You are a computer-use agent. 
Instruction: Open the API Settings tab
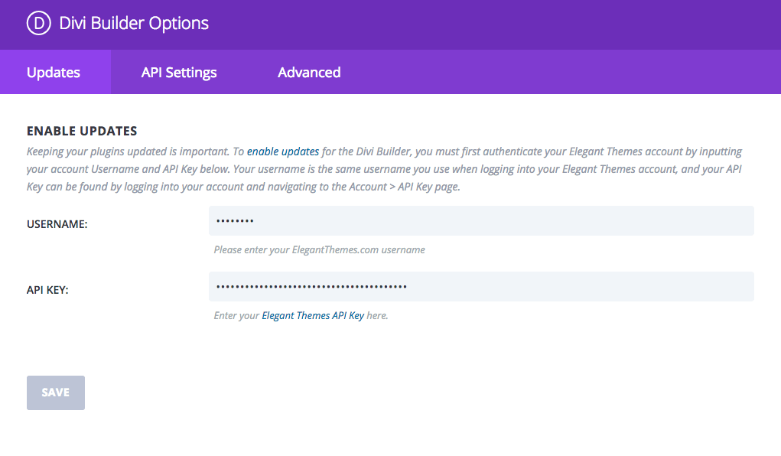click(x=179, y=72)
